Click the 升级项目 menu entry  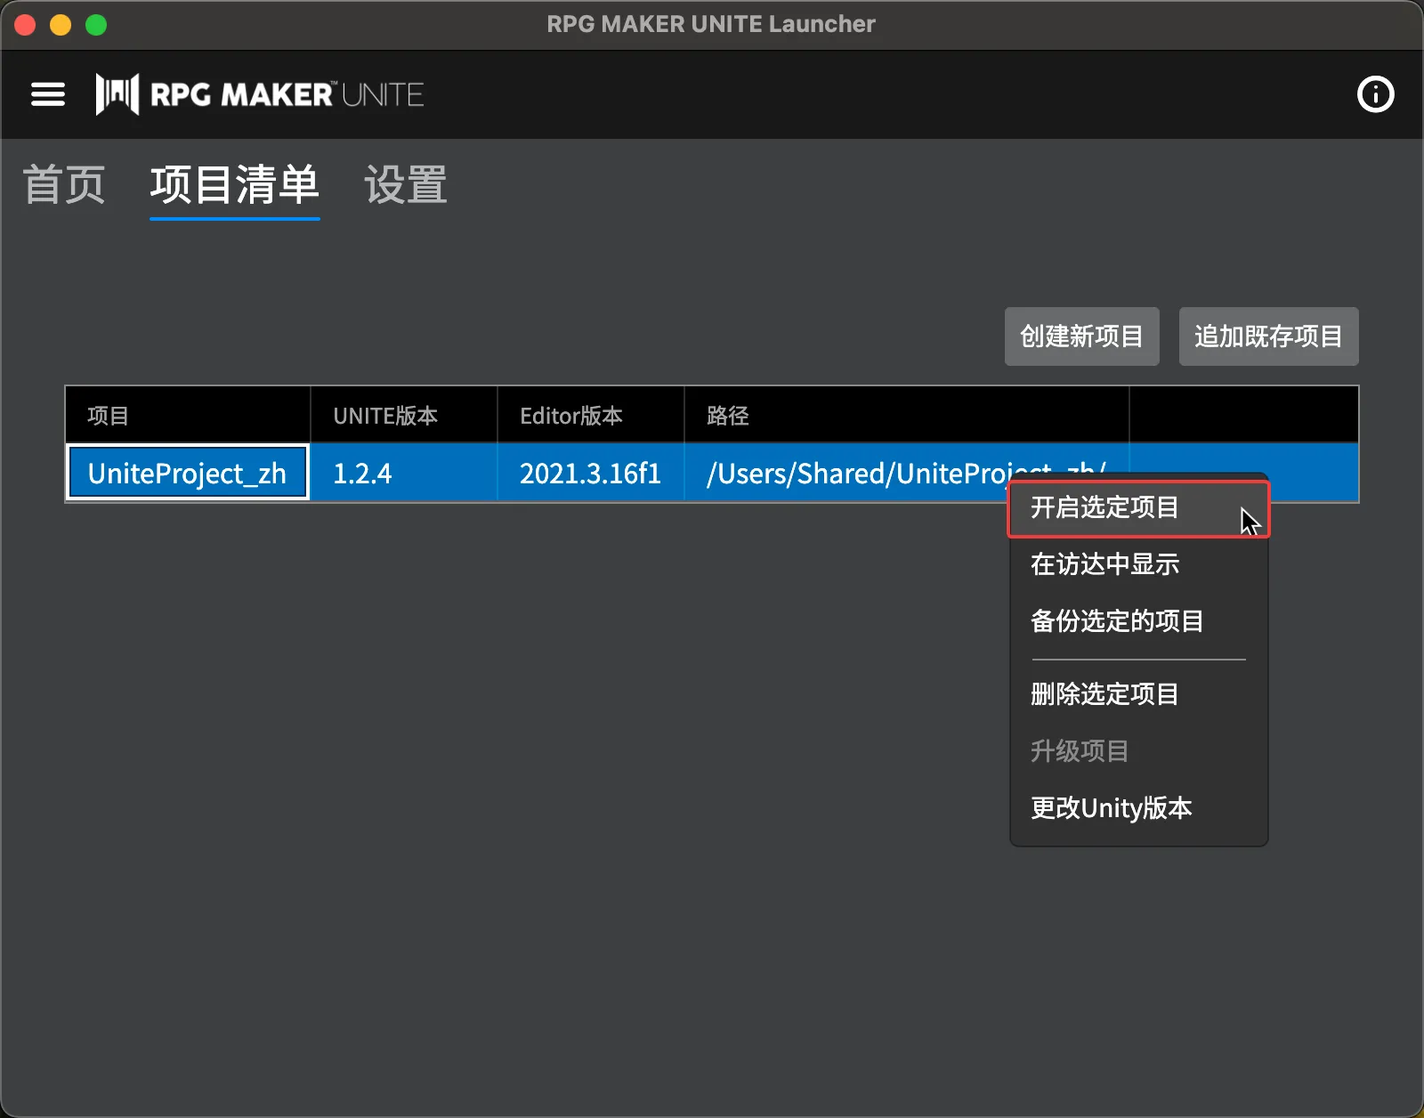click(x=1138, y=751)
